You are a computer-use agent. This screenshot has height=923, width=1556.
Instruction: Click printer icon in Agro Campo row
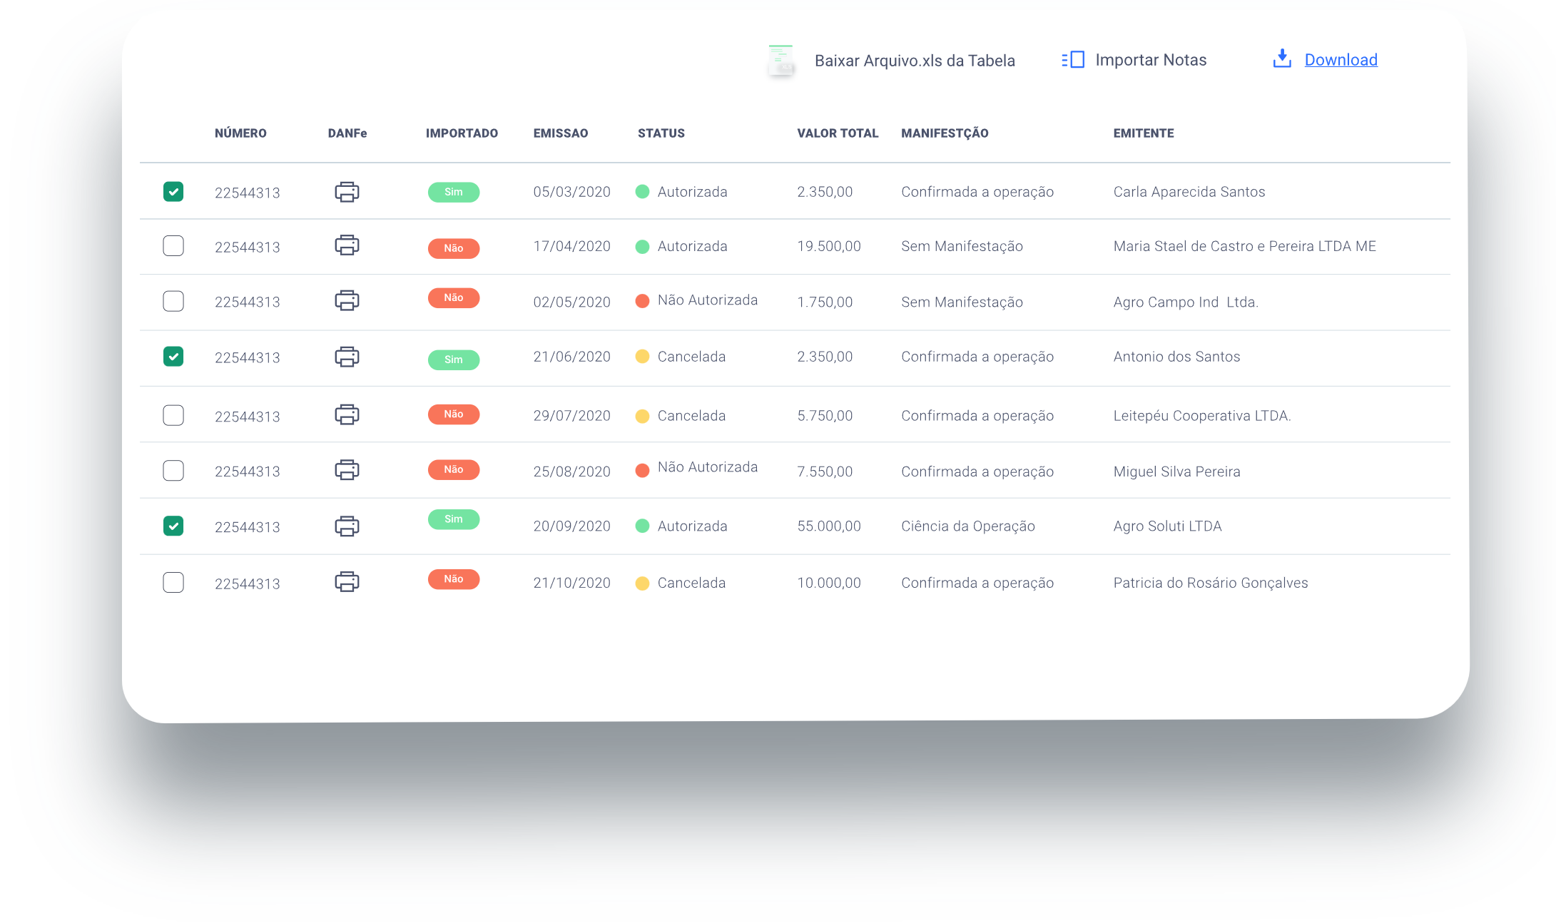click(x=347, y=300)
